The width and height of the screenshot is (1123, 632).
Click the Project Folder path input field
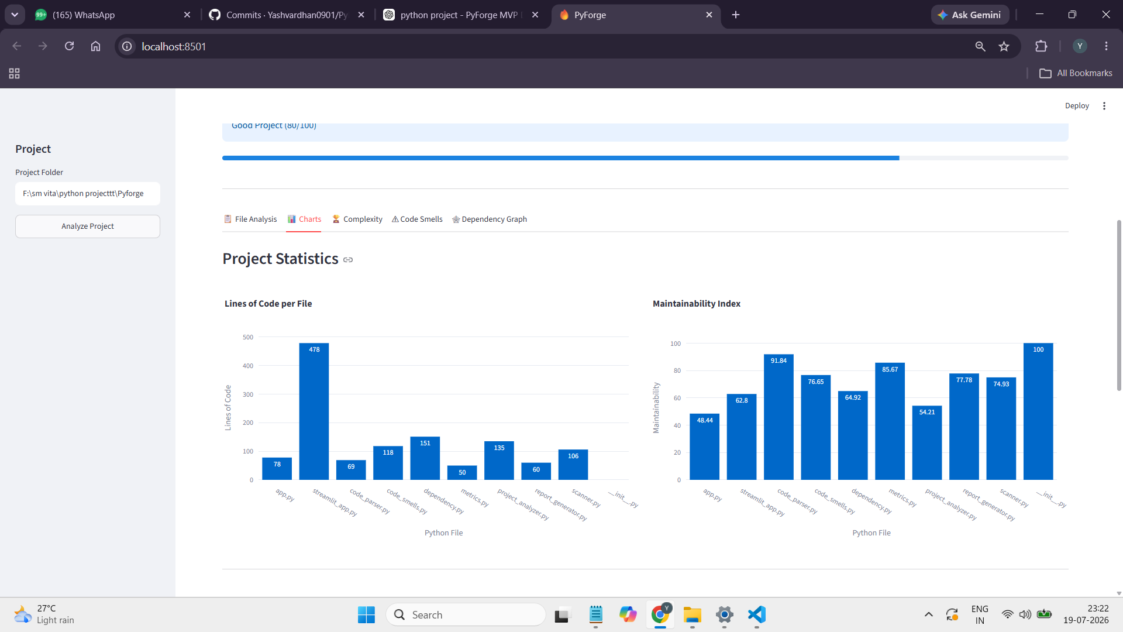pos(88,194)
